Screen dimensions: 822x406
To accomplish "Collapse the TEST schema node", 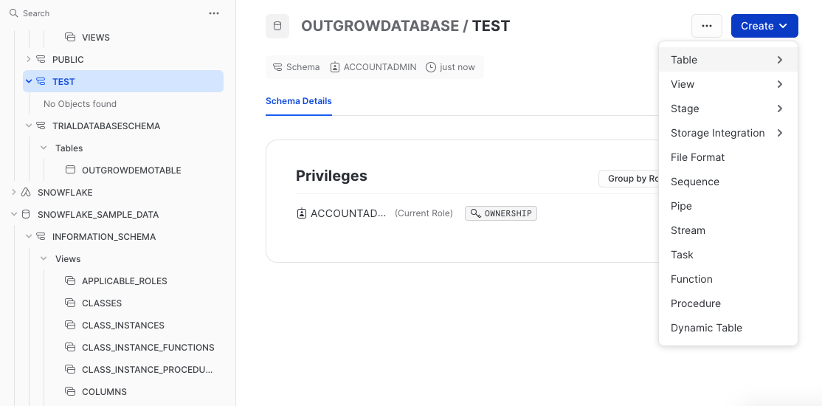I will [29, 81].
